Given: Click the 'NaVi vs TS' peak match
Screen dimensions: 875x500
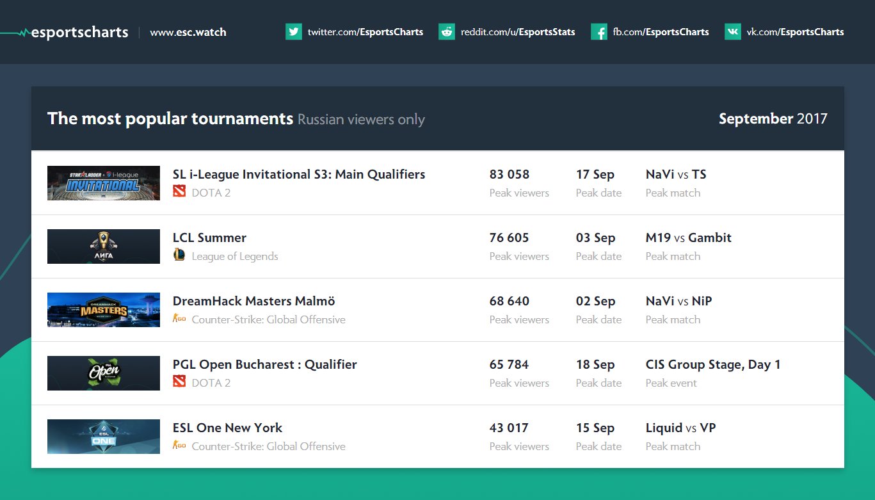Looking at the screenshot, I should (676, 174).
